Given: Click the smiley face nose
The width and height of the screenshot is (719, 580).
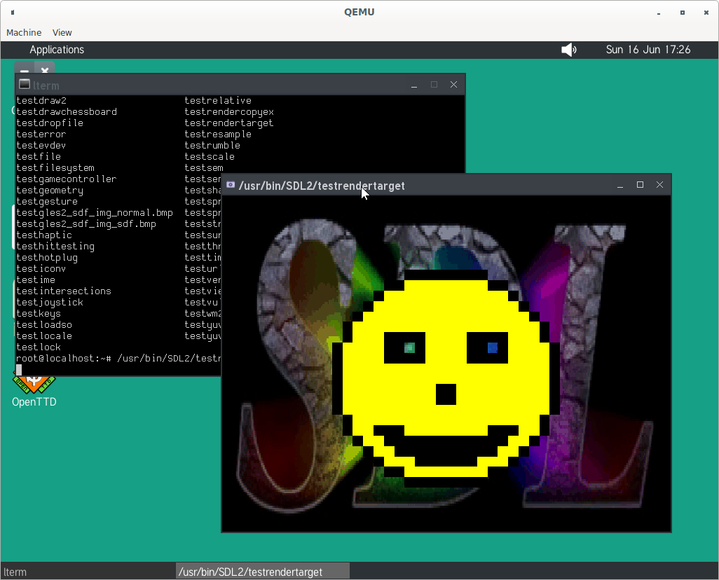Looking at the screenshot, I should point(446,394).
